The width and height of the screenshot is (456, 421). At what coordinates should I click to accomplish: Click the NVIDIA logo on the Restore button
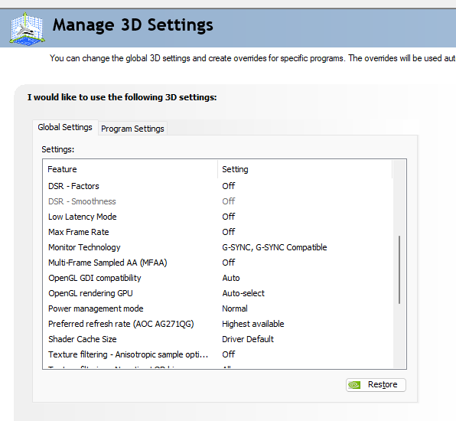point(354,385)
